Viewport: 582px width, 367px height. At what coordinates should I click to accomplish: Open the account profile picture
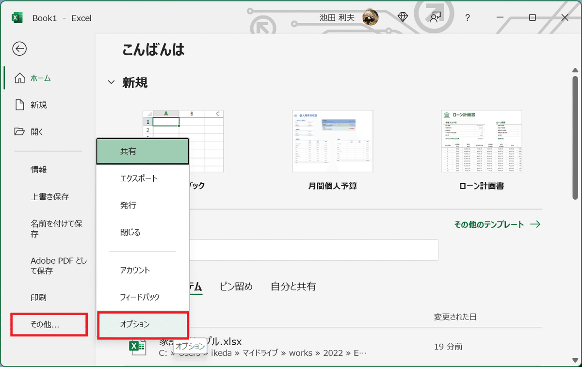click(371, 17)
